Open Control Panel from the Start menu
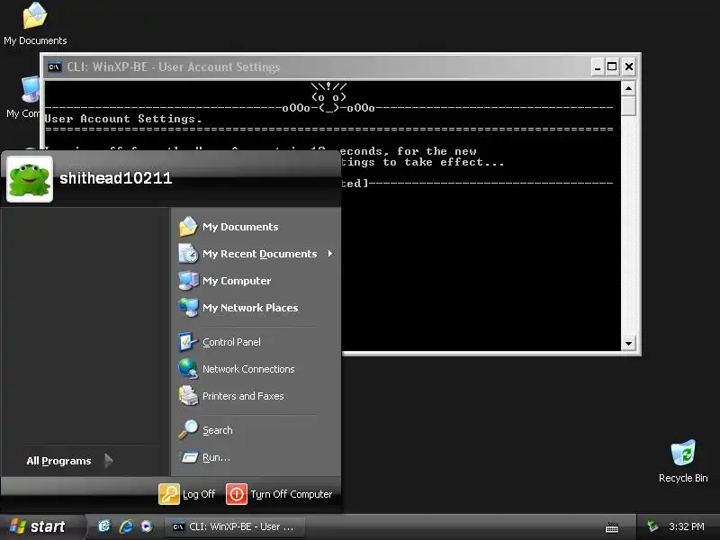Image resolution: width=720 pixels, height=540 pixels. tap(256, 342)
